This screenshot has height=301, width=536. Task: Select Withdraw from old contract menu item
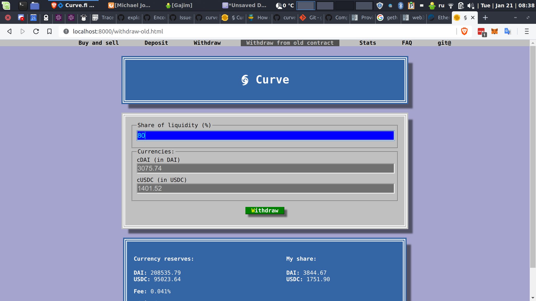(x=290, y=43)
